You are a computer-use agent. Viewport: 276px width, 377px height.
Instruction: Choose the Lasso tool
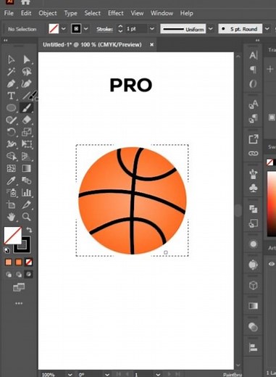pyautogui.click(x=27, y=72)
